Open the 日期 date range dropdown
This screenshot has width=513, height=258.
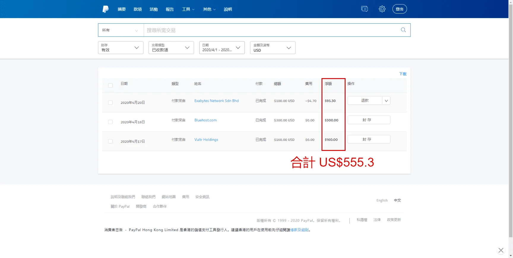(222, 48)
